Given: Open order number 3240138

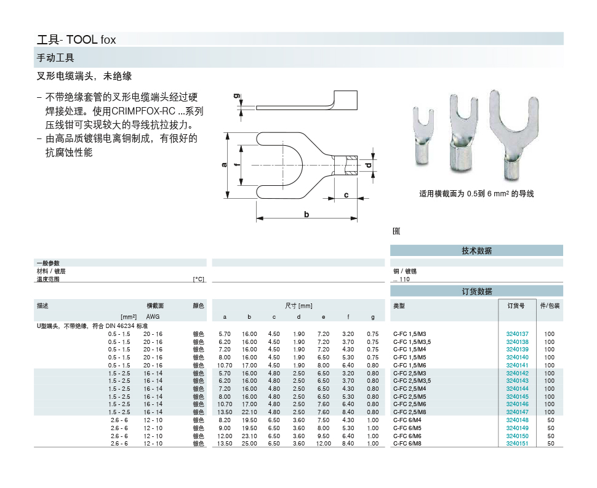Looking at the screenshot, I should tap(517, 342).
